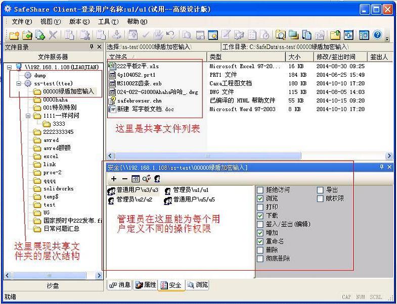Click the folder with up arrow icon
The height and width of the screenshot is (304, 397).
tap(335, 35)
